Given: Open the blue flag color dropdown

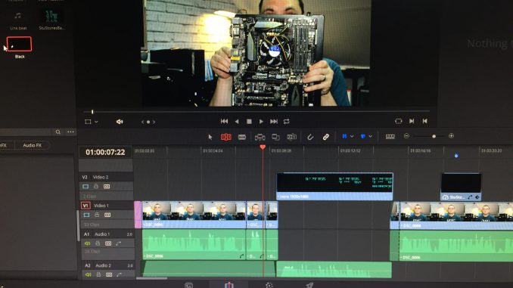Looking at the screenshot, I should 352,136.
